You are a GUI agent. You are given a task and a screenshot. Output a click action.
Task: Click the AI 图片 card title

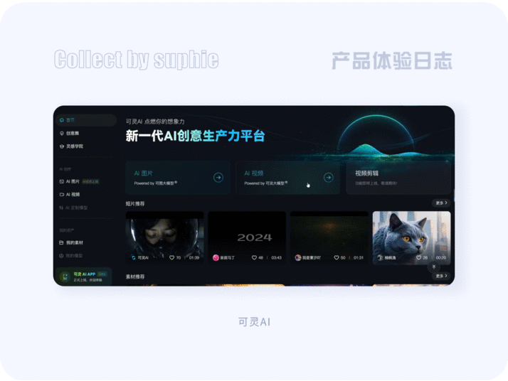point(144,173)
